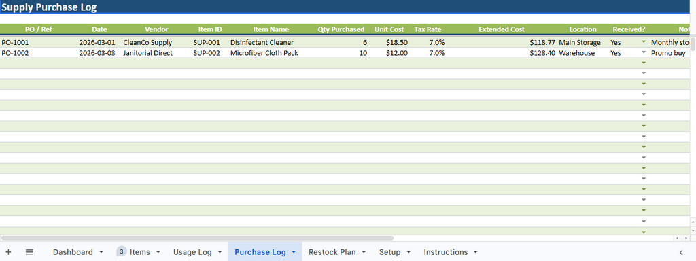Open Instructions tab dropdown arrow
This screenshot has height=261, width=696.
point(476,252)
